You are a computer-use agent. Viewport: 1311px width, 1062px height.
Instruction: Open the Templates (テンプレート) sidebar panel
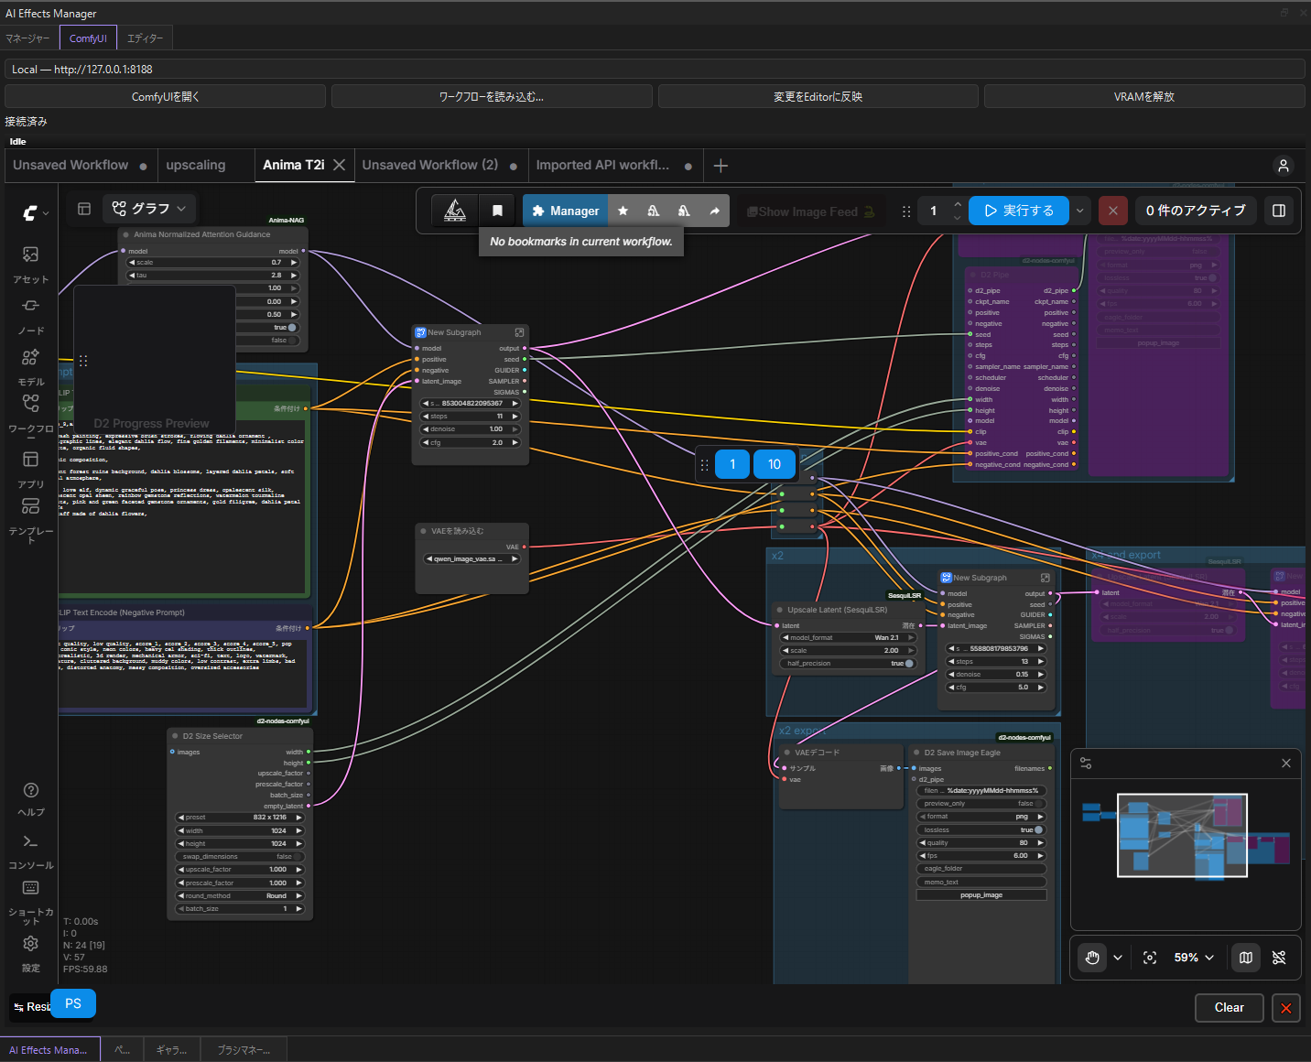(x=30, y=520)
